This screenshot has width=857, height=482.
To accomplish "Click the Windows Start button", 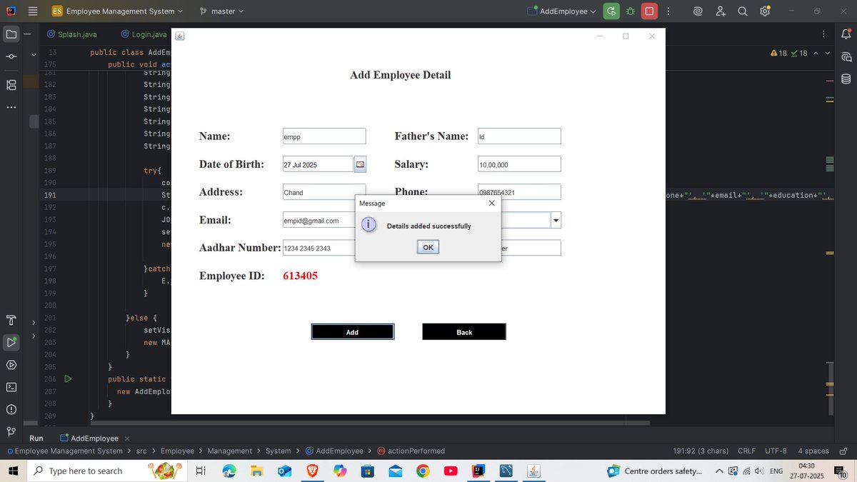I will pos(12,471).
